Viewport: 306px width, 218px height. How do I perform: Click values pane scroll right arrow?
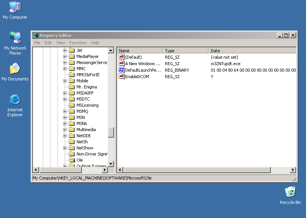[x=293, y=170]
